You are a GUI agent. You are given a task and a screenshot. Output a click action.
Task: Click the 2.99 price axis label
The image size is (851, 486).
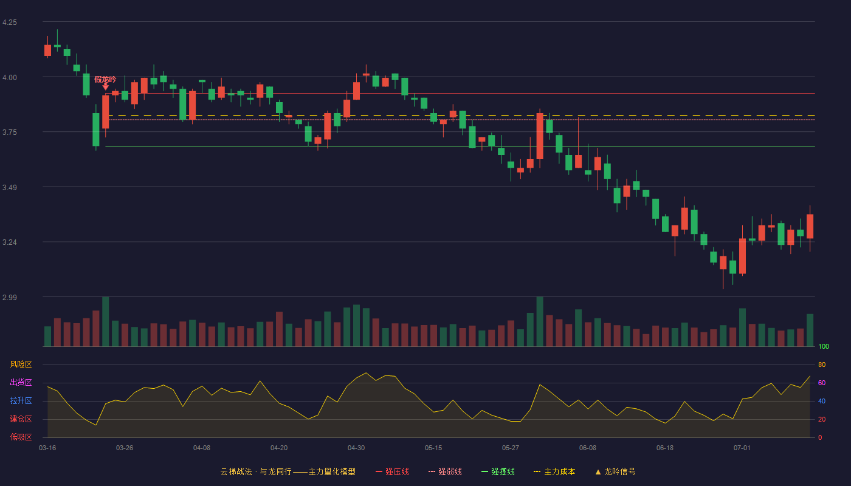pyautogui.click(x=10, y=298)
